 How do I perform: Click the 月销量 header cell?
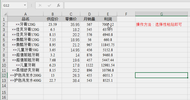click(x=90, y=19)
